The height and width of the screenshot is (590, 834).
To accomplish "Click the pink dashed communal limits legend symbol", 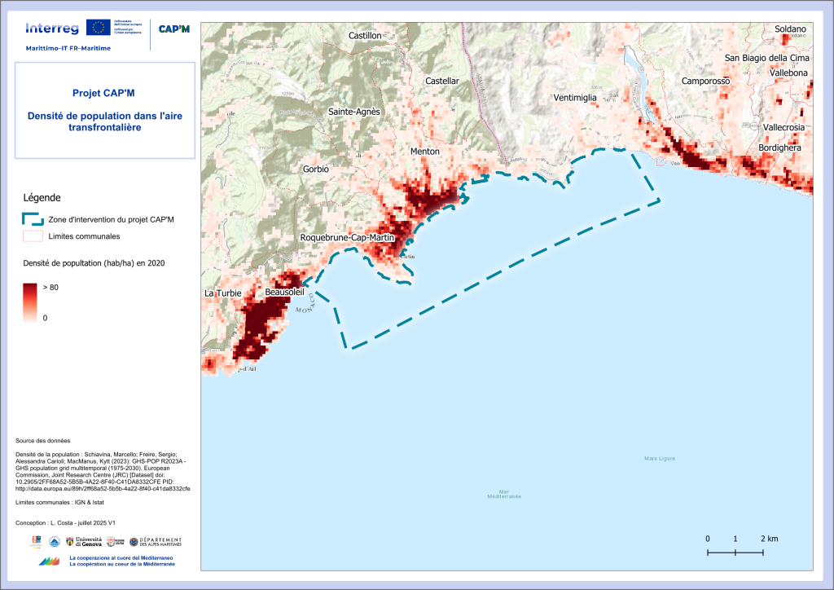I will tap(33, 236).
